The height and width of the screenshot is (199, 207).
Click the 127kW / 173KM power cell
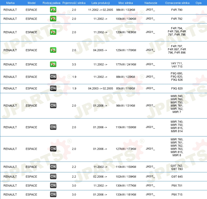[x=126, y=149]
